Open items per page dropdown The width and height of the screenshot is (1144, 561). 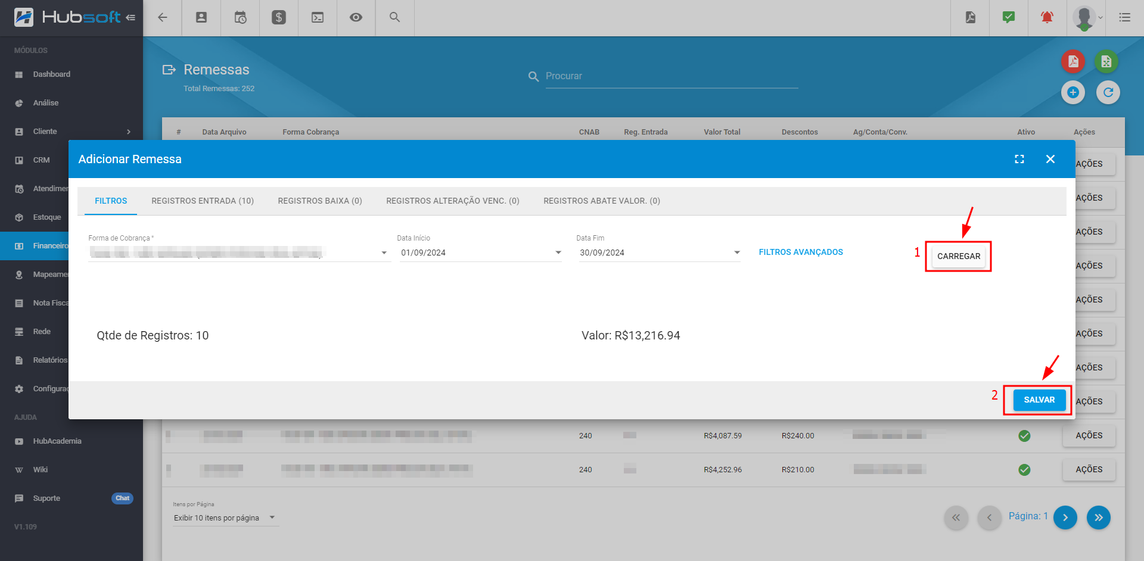click(x=225, y=518)
